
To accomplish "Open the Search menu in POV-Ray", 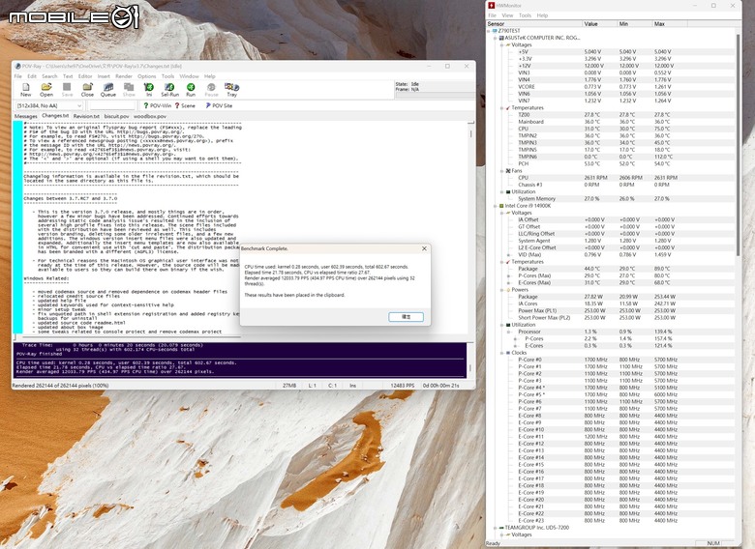I will (x=49, y=76).
